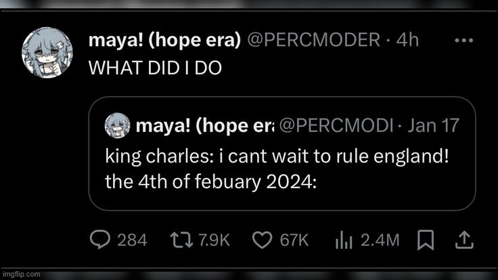The height and width of the screenshot is (280, 498).
Task: Like the tweet with the heart icon
Action: pyautogui.click(x=262, y=239)
